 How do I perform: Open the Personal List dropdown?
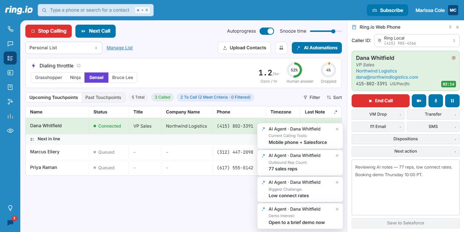tap(63, 48)
